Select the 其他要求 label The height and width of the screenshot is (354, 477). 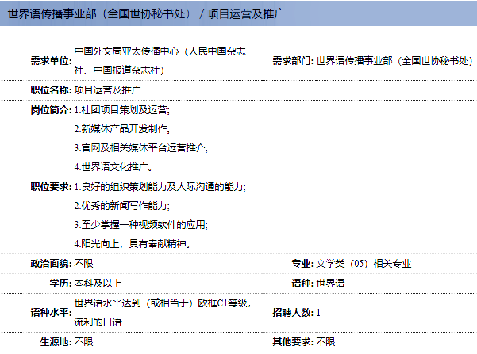point(293,342)
